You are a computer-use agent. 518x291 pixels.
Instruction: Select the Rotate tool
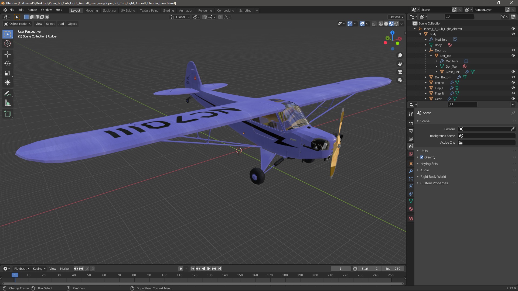tap(8, 64)
